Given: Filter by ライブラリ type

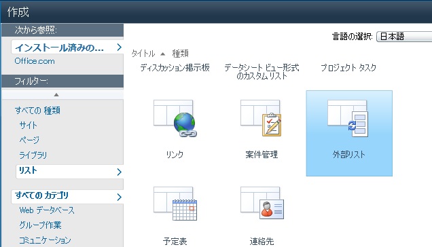Looking at the screenshot, I should pyautogui.click(x=33, y=155).
